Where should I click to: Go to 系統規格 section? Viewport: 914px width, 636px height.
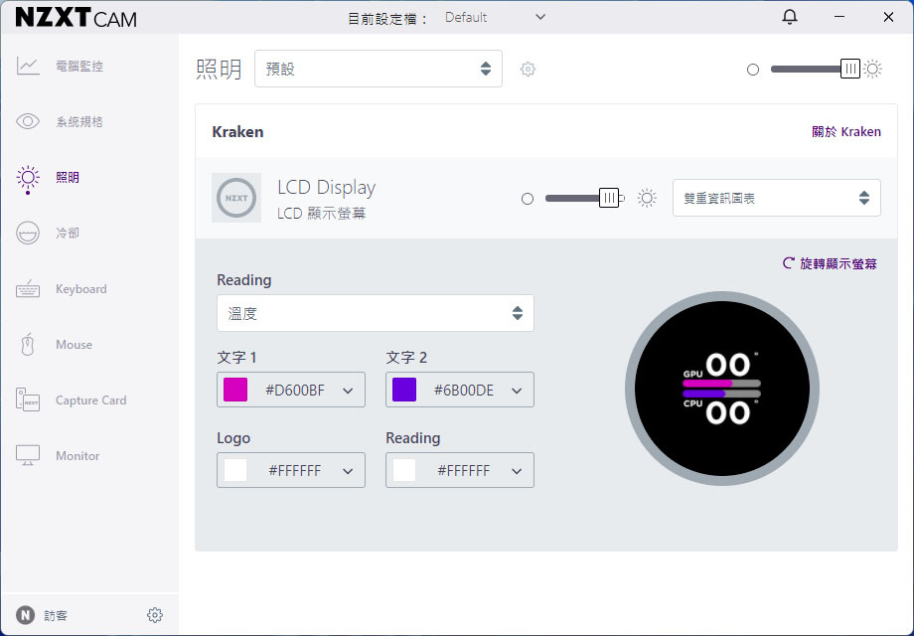coord(79,121)
